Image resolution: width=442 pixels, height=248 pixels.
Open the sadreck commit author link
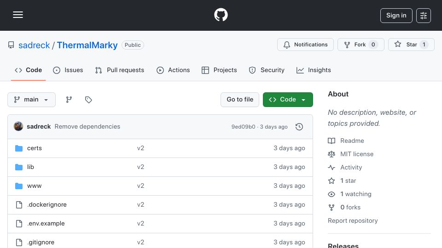point(39,127)
